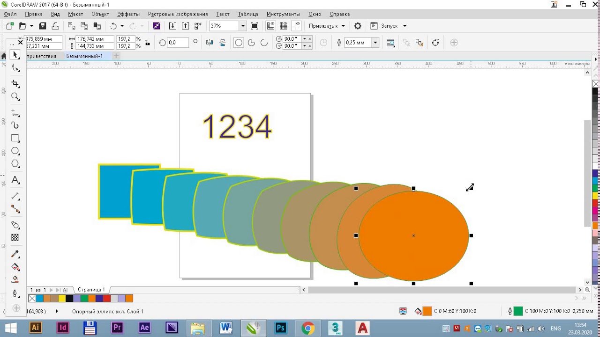Click Text wrap icon in property bar
The width and height of the screenshot is (600, 337).
coord(390,43)
